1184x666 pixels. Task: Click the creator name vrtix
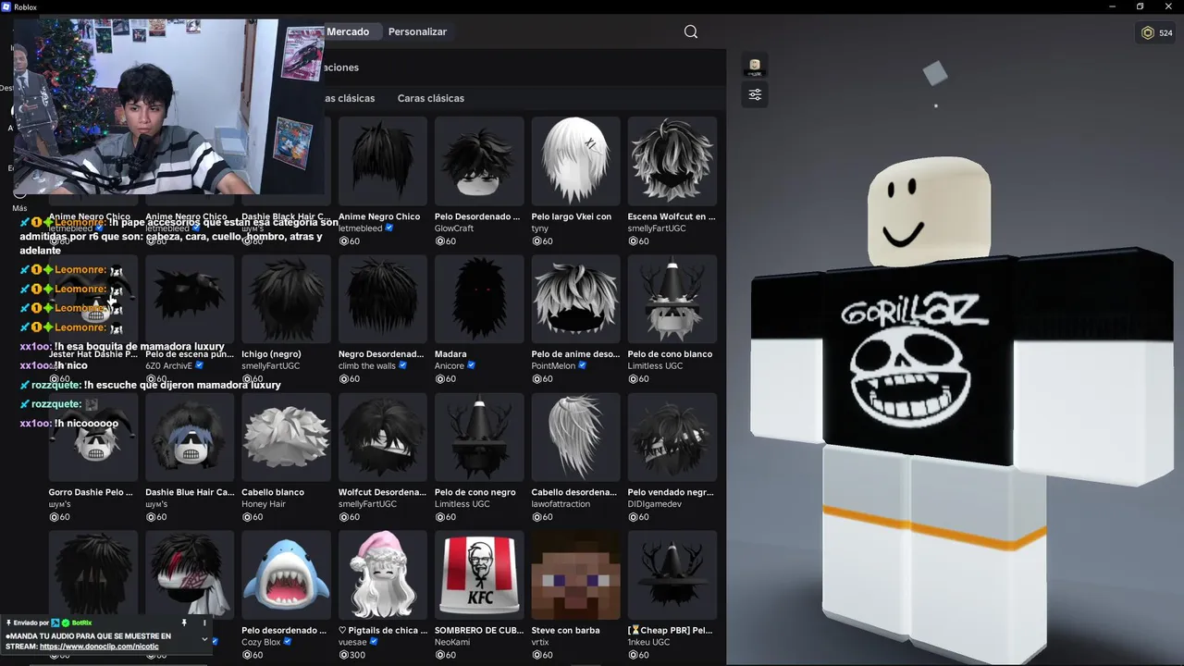(541, 642)
